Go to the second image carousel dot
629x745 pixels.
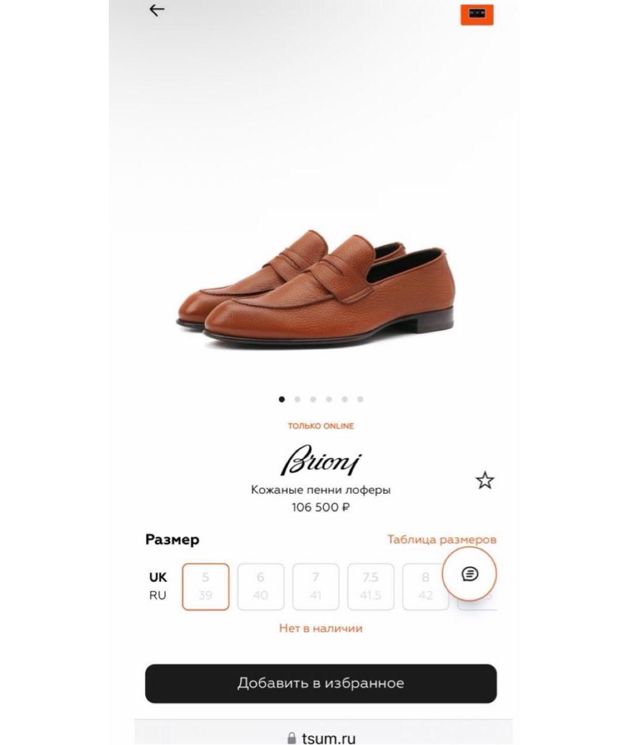click(298, 399)
